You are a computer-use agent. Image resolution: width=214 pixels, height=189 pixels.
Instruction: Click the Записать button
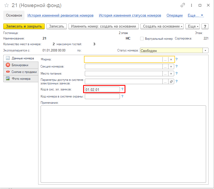click(56, 26)
